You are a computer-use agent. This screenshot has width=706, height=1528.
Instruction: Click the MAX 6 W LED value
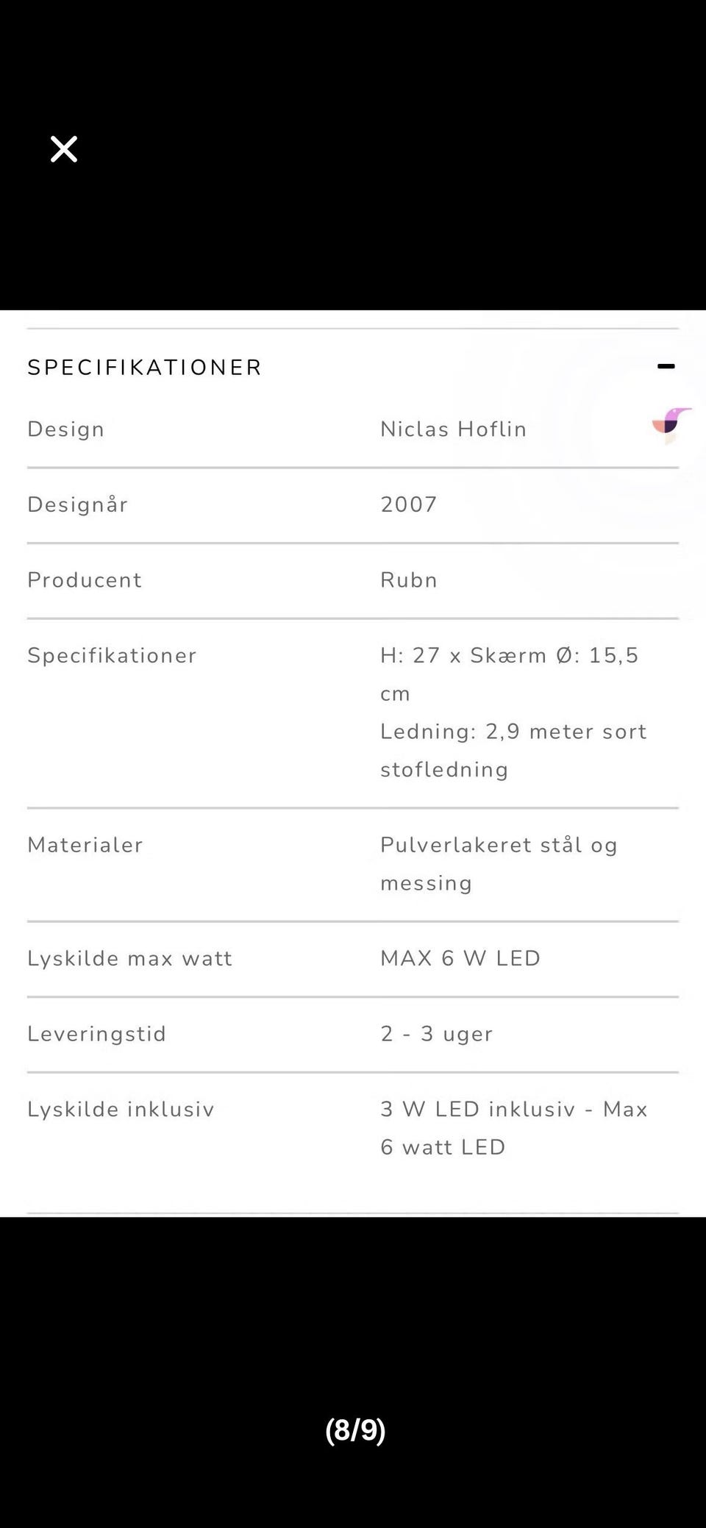click(460, 959)
